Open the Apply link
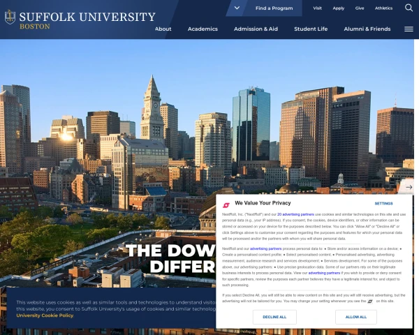The width and height of the screenshot is (419, 335). [x=338, y=8]
